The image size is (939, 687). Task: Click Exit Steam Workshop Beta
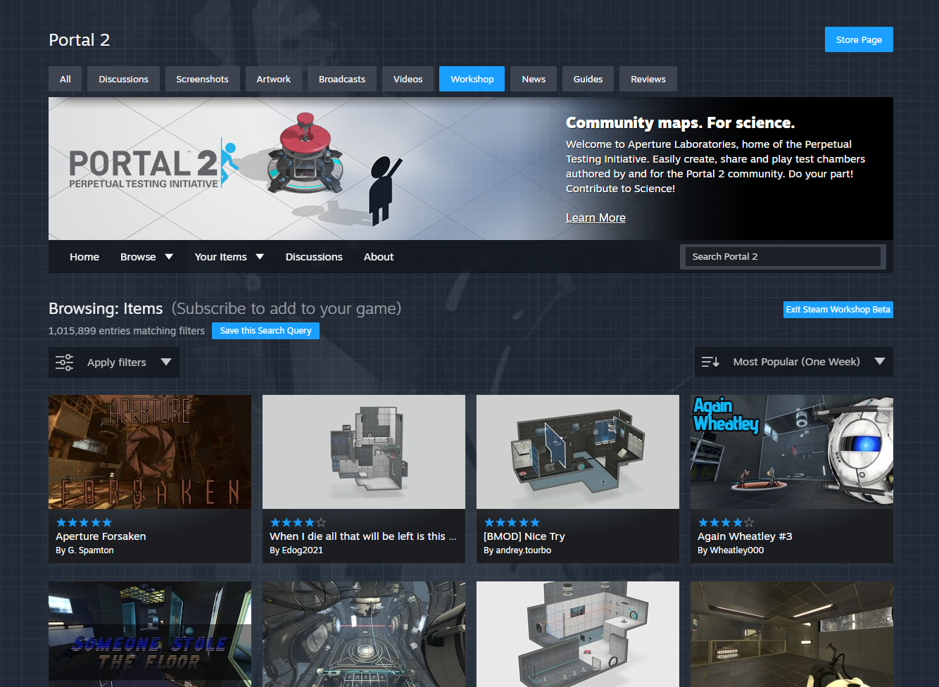pos(838,309)
